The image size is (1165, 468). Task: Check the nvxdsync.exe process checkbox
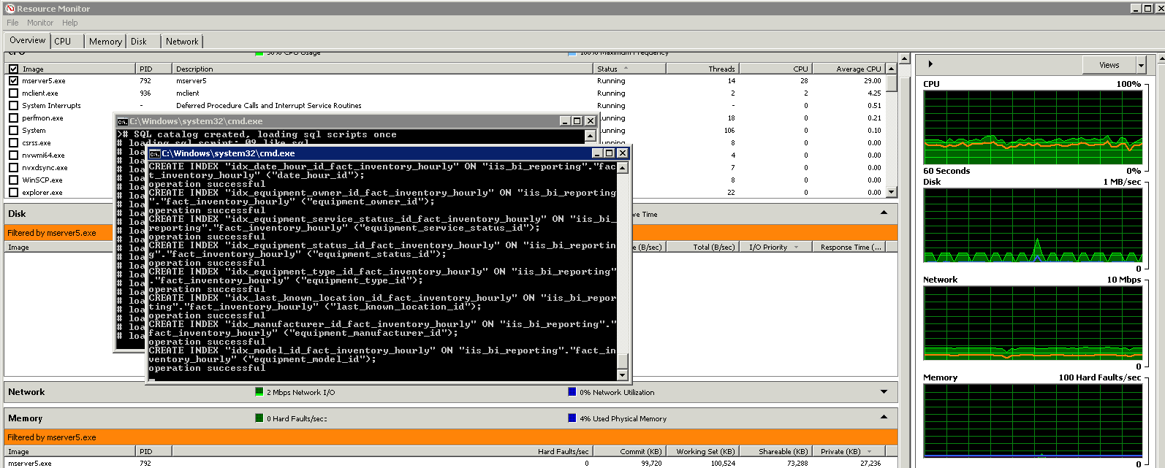(x=13, y=168)
